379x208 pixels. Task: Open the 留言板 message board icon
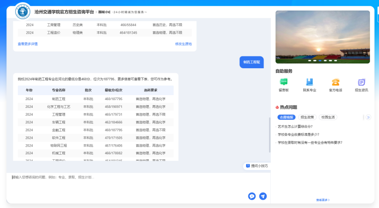coord(284,82)
